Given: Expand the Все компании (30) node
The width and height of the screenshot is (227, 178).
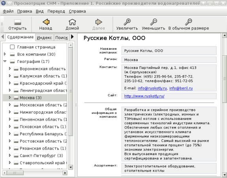Looking at the screenshot, I should [x=5, y=54].
